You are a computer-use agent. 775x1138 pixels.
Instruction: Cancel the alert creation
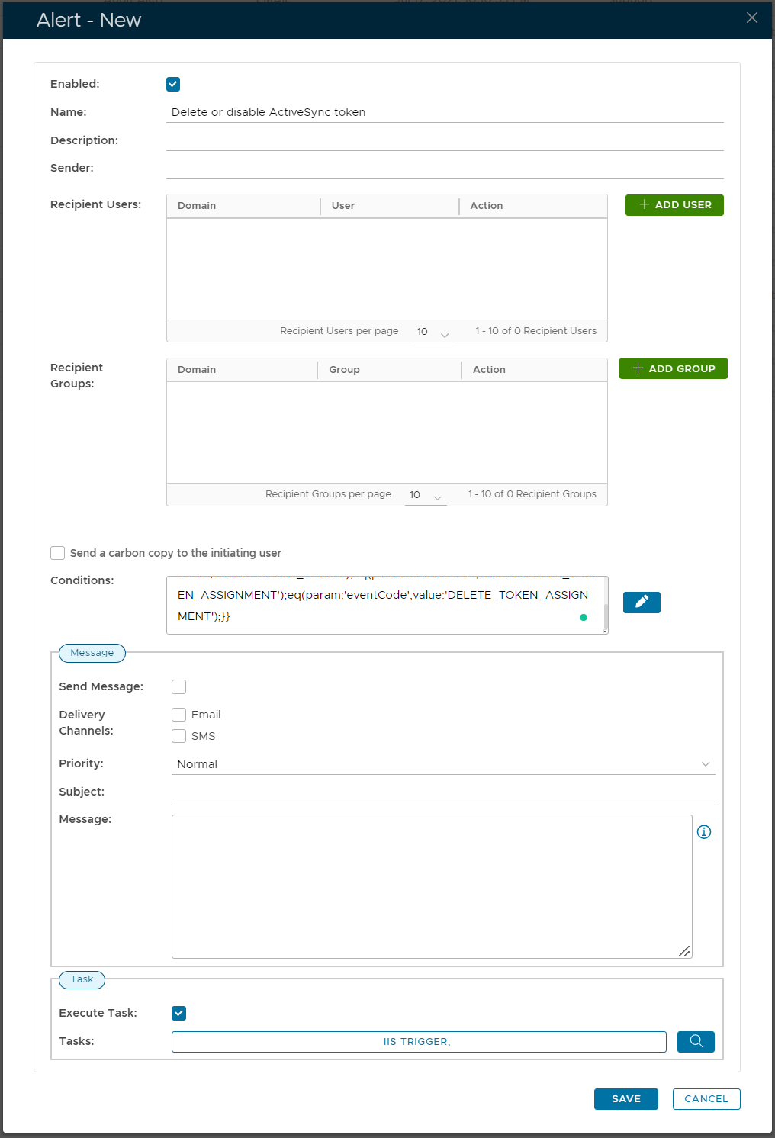pyautogui.click(x=706, y=1099)
